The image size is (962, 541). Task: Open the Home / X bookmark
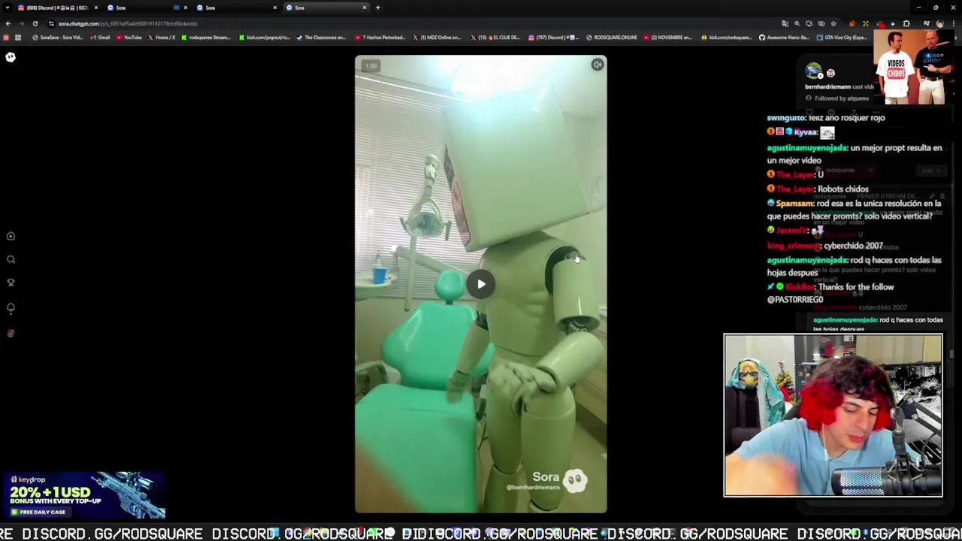pos(162,38)
